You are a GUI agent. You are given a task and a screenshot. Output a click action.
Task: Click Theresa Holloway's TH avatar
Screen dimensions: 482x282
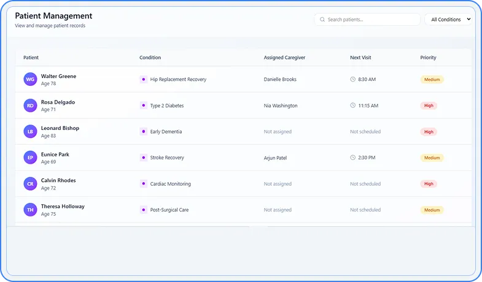[30, 210]
